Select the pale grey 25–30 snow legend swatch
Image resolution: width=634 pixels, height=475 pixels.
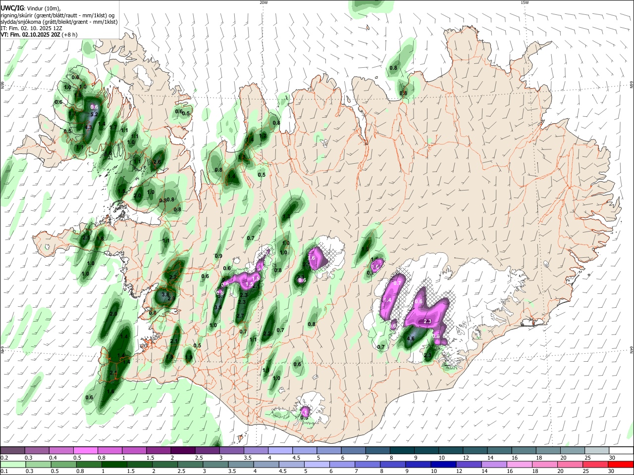(x=597, y=450)
